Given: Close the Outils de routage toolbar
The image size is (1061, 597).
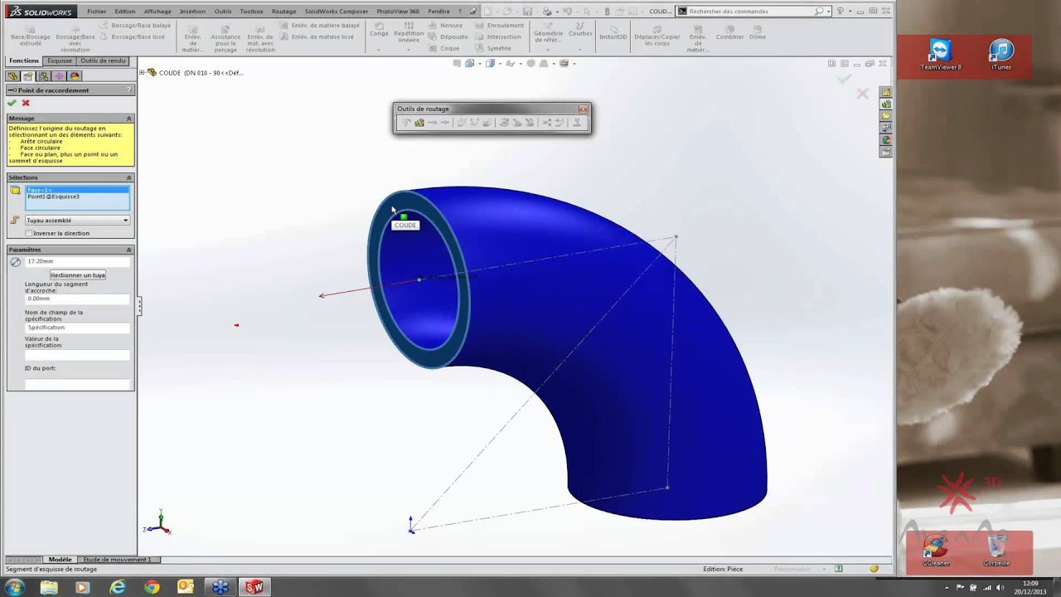Looking at the screenshot, I should point(583,109).
